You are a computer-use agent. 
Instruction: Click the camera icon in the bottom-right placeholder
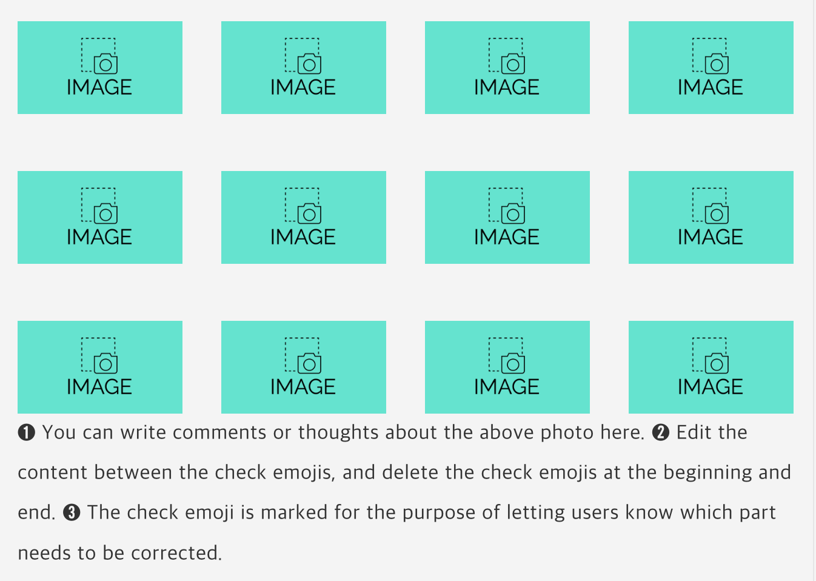pos(717,363)
